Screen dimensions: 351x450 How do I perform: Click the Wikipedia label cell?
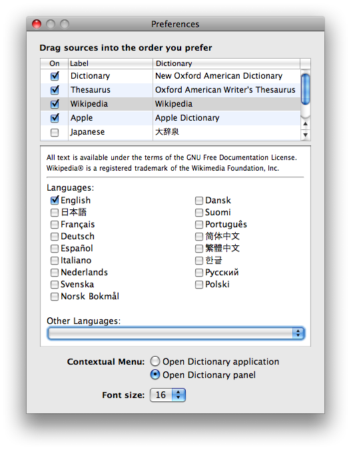click(x=111, y=104)
